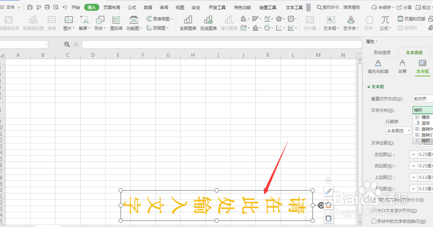
Task: Insert a 思维导图 mind map
Action: 159,19
